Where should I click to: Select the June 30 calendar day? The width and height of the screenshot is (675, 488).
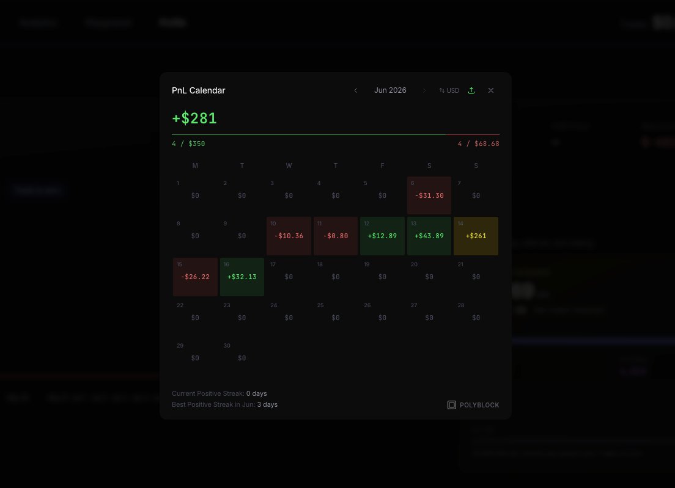[242, 358]
